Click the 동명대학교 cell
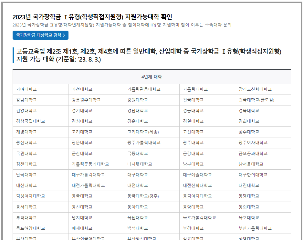This screenshot has height=240, width=303. pyautogui.click(x=263, y=196)
